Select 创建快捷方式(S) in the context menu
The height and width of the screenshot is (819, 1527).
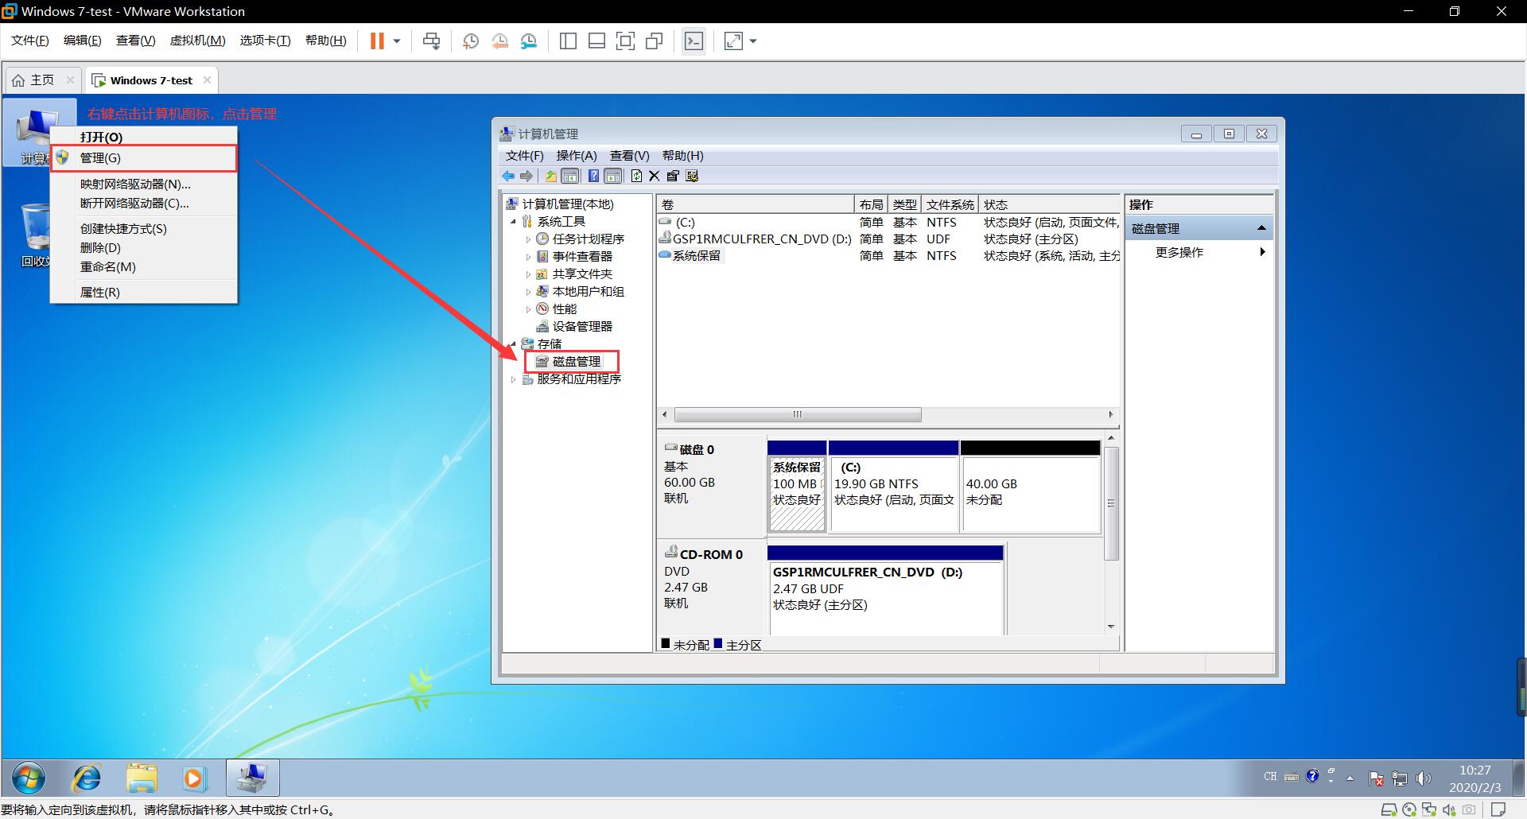click(143, 228)
